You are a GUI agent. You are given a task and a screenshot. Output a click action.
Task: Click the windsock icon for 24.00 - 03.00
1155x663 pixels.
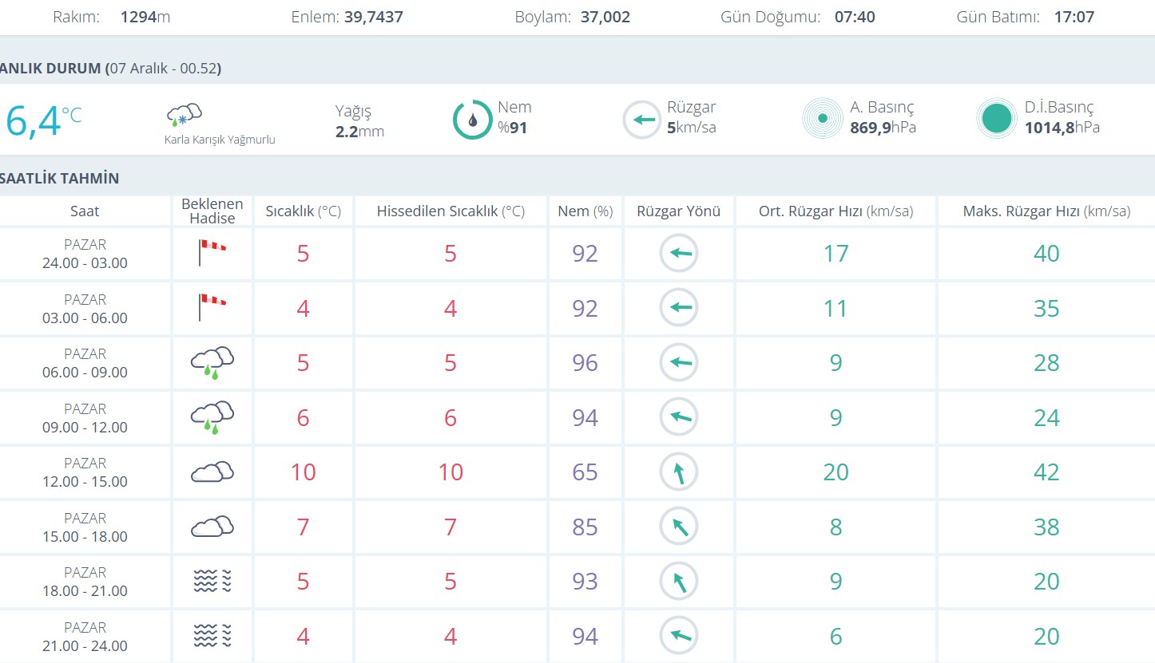click(212, 253)
